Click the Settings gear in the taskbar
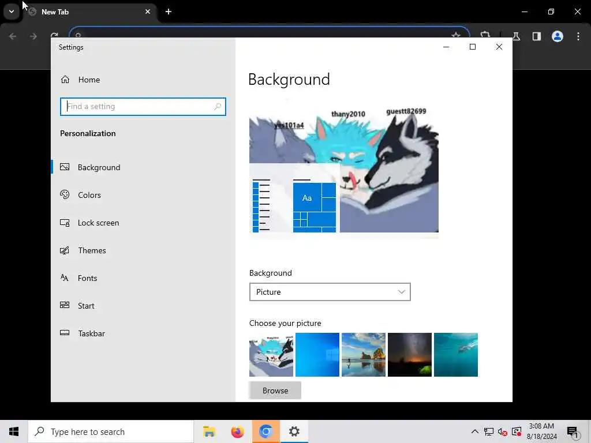The image size is (591, 443). [294, 431]
